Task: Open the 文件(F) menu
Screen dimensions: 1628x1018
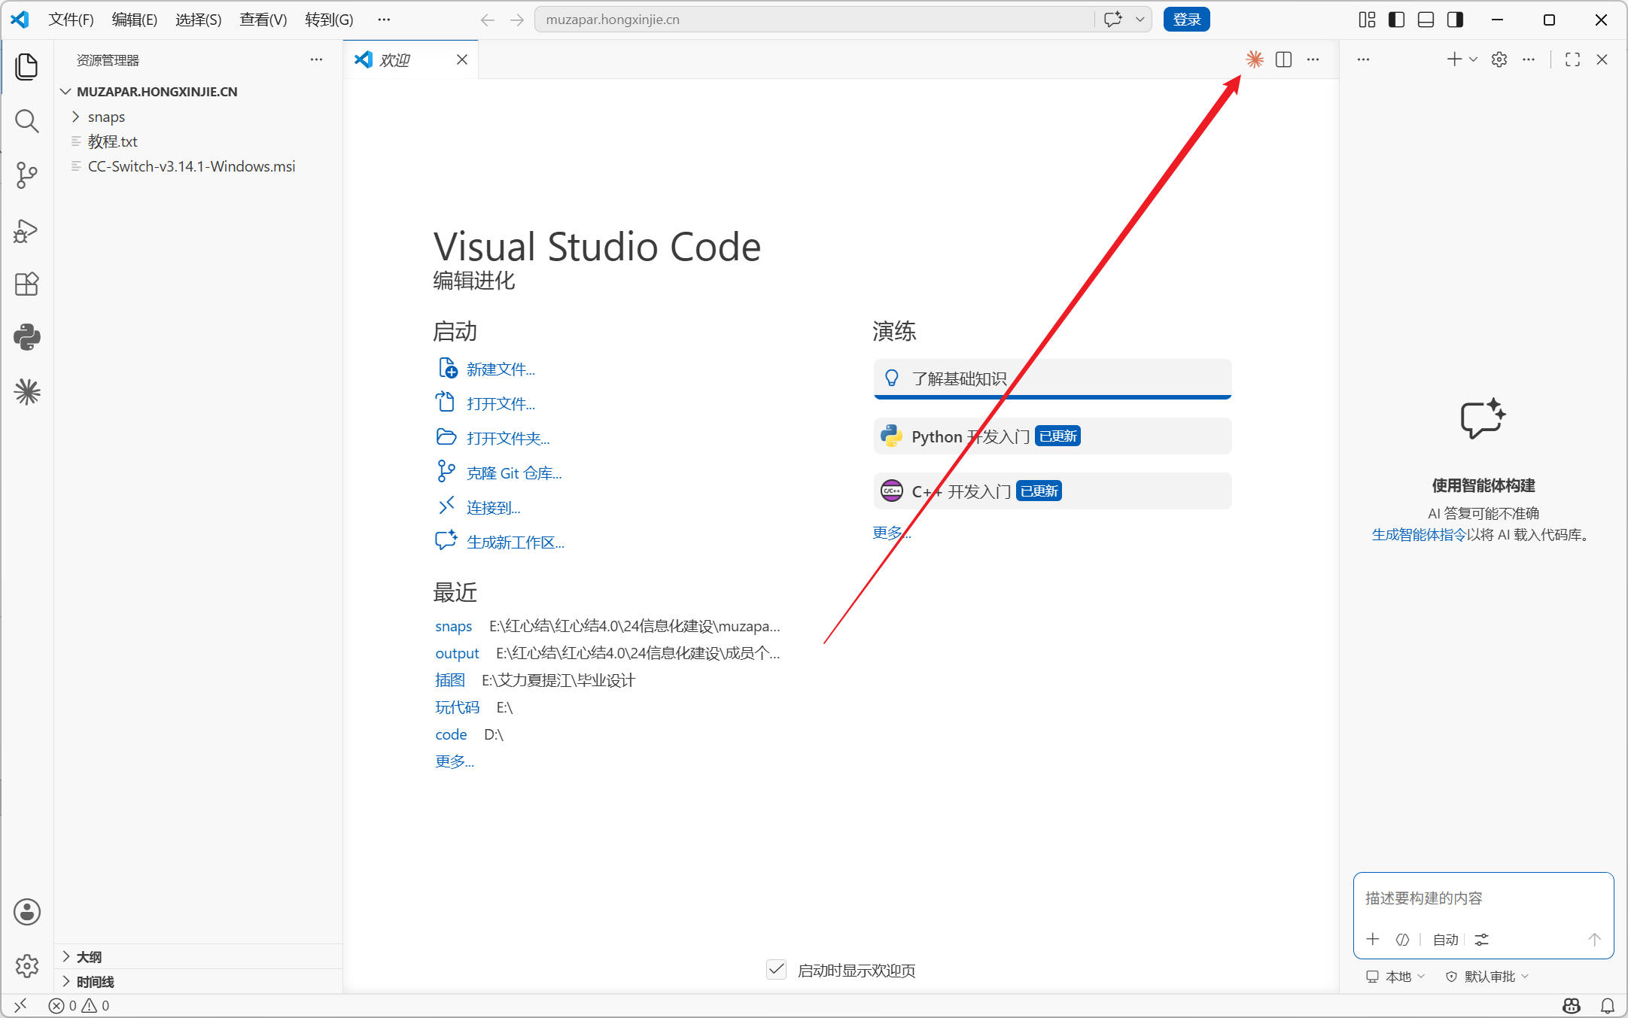Action: tap(71, 20)
